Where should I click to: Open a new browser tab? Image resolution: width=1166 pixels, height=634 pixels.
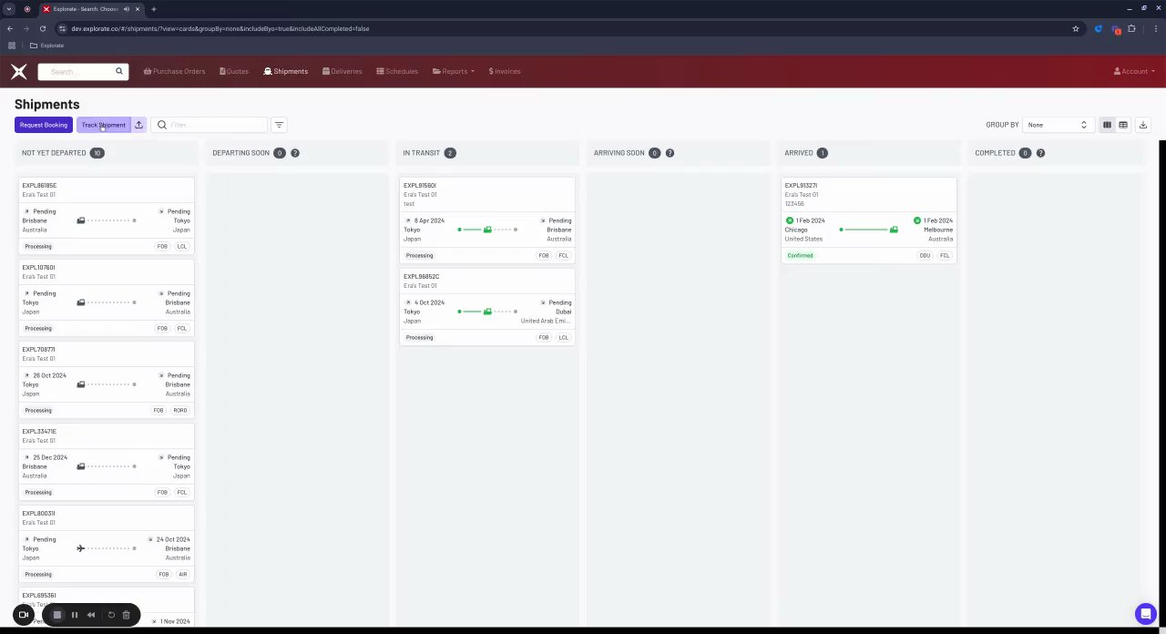click(x=154, y=9)
